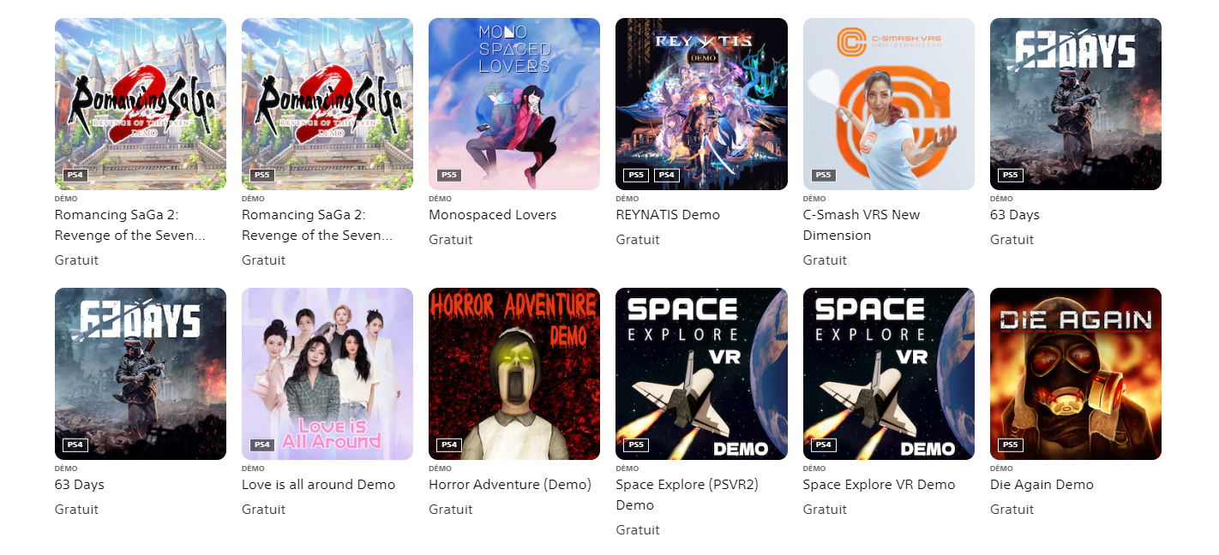This screenshot has width=1219, height=555.
Task: Open the Monospaced Lovers cover thumbnail
Action: (x=514, y=104)
